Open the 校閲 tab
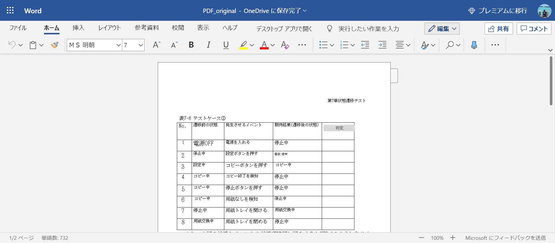 click(x=178, y=28)
